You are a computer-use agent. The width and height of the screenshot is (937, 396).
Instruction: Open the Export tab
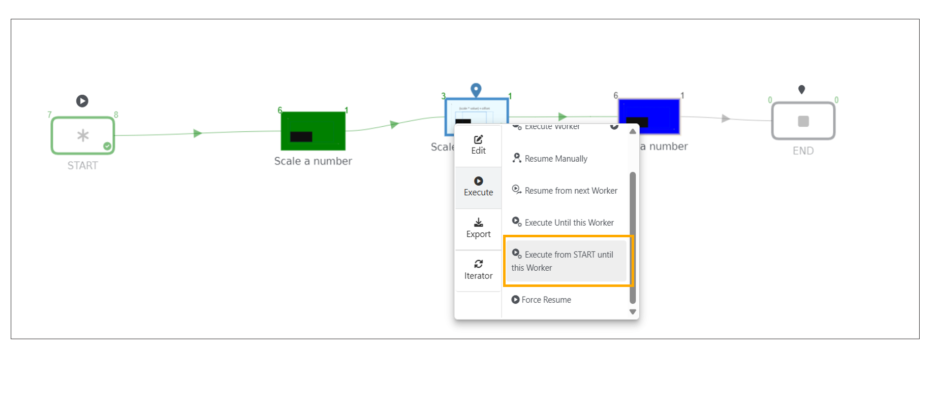[478, 228]
